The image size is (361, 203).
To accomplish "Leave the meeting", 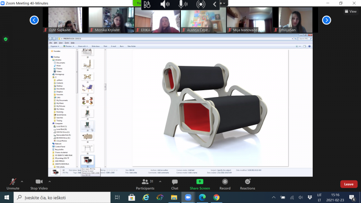I will [x=349, y=184].
